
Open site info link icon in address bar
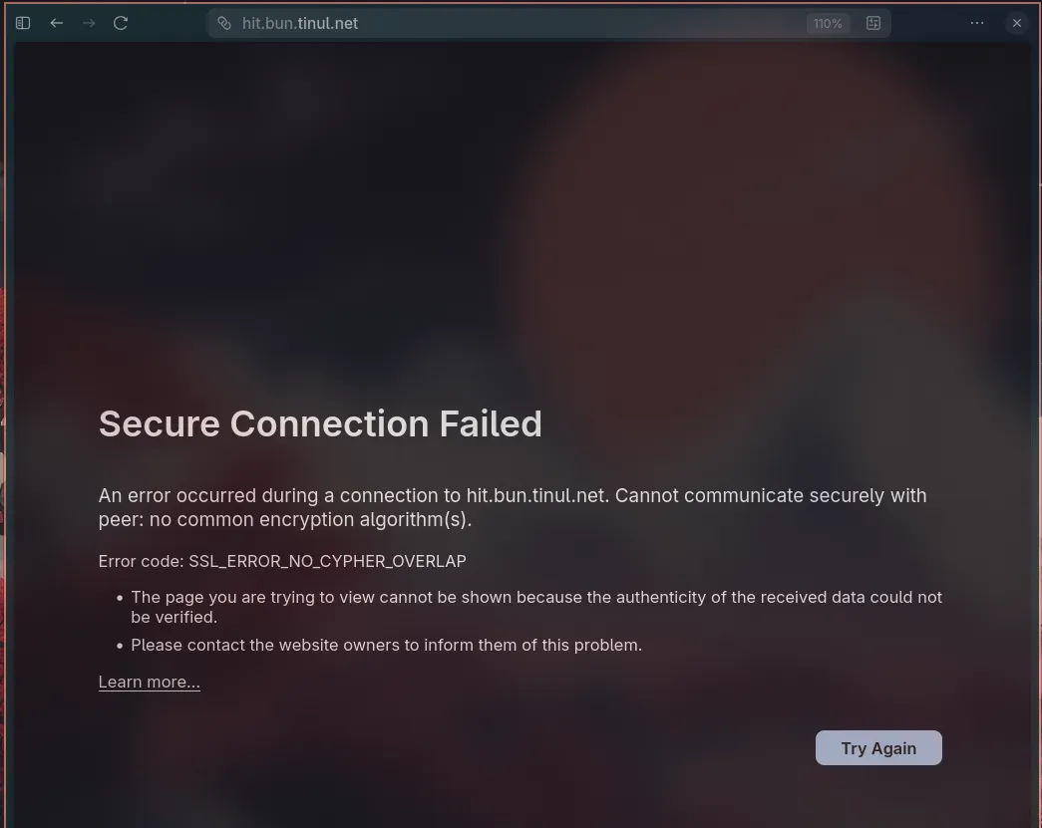[224, 23]
